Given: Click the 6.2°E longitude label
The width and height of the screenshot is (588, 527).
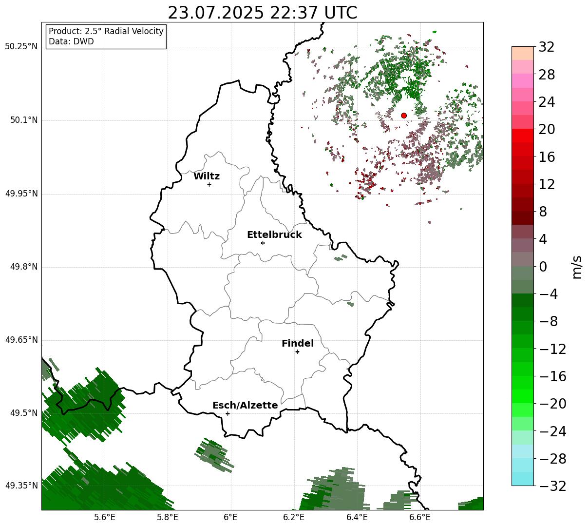Looking at the screenshot, I should (294, 517).
